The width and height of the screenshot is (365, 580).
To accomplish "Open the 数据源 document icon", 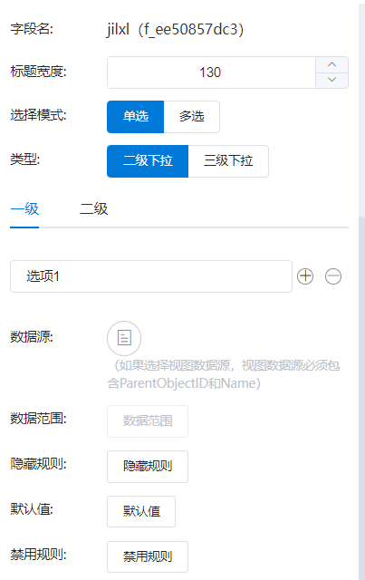I will coord(124,338).
